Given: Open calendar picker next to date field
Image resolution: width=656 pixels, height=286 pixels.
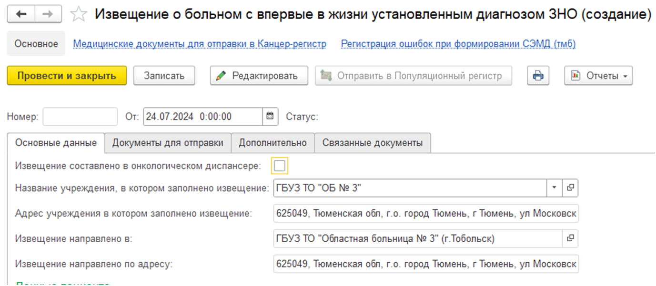Looking at the screenshot, I should coord(270,116).
